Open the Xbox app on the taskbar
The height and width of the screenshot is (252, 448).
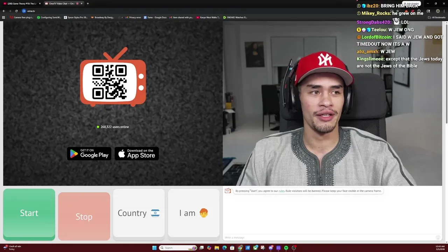tap(255, 248)
